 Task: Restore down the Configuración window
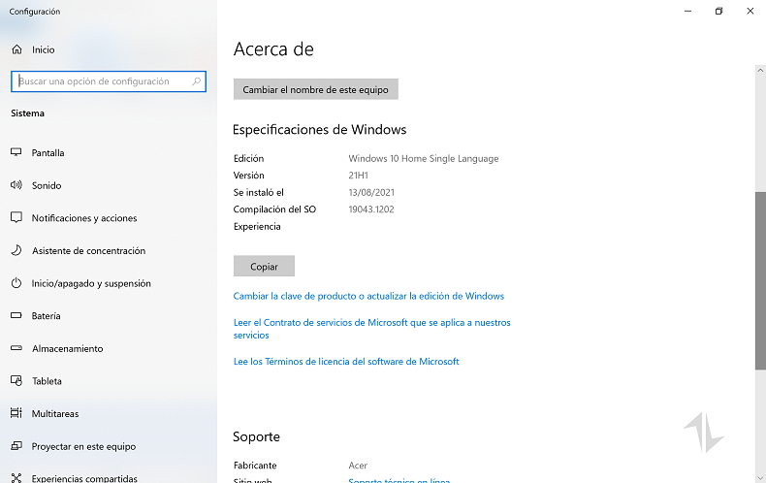[x=718, y=11]
